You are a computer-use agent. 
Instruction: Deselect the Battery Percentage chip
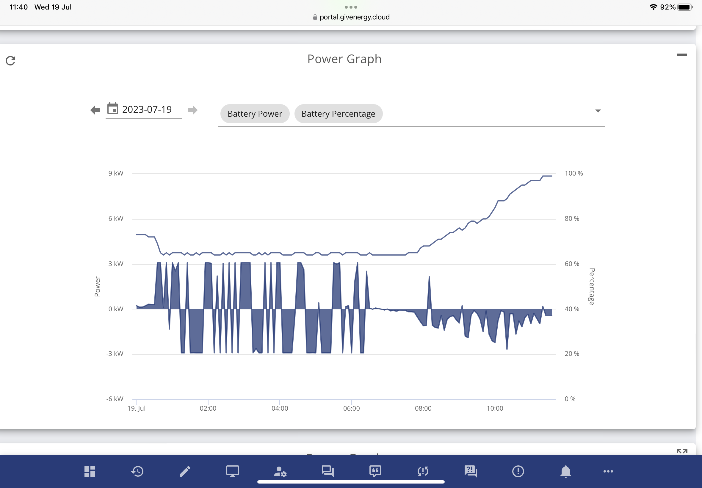point(338,114)
